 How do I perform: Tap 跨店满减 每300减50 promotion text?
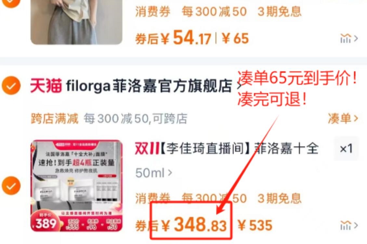[109, 118]
